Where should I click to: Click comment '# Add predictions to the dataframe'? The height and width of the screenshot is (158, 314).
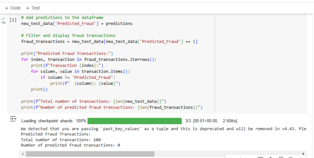62,18
